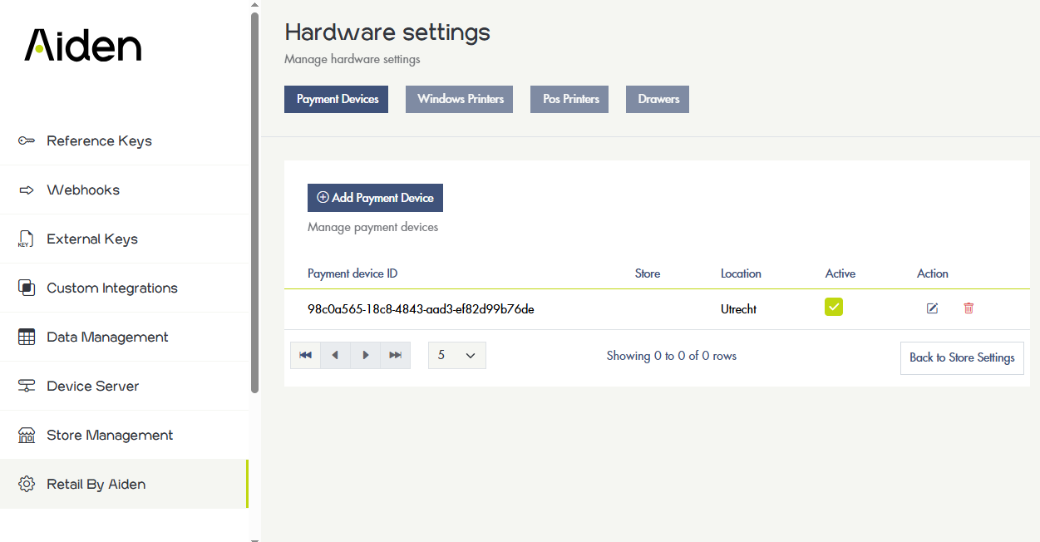This screenshot has height=542, width=1040.
Task: Select Device Server in the sidebar
Action: click(x=92, y=387)
